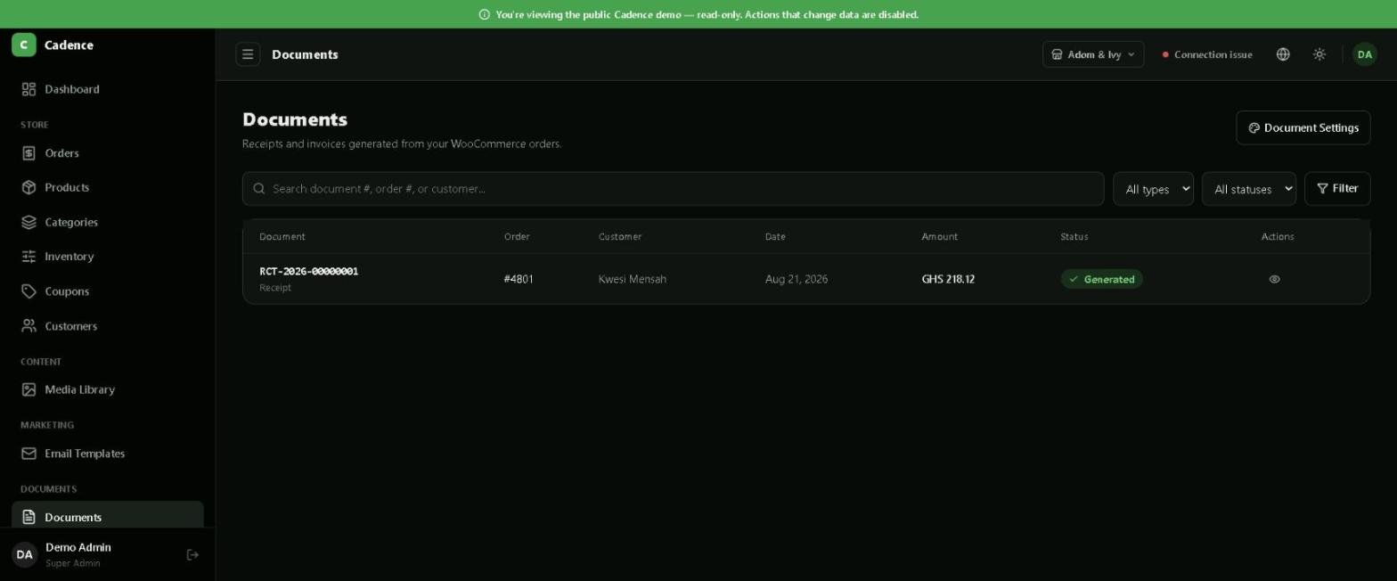Click the date Aug 21, 2026
Viewport: 1397px width, 581px height.
tap(797, 279)
